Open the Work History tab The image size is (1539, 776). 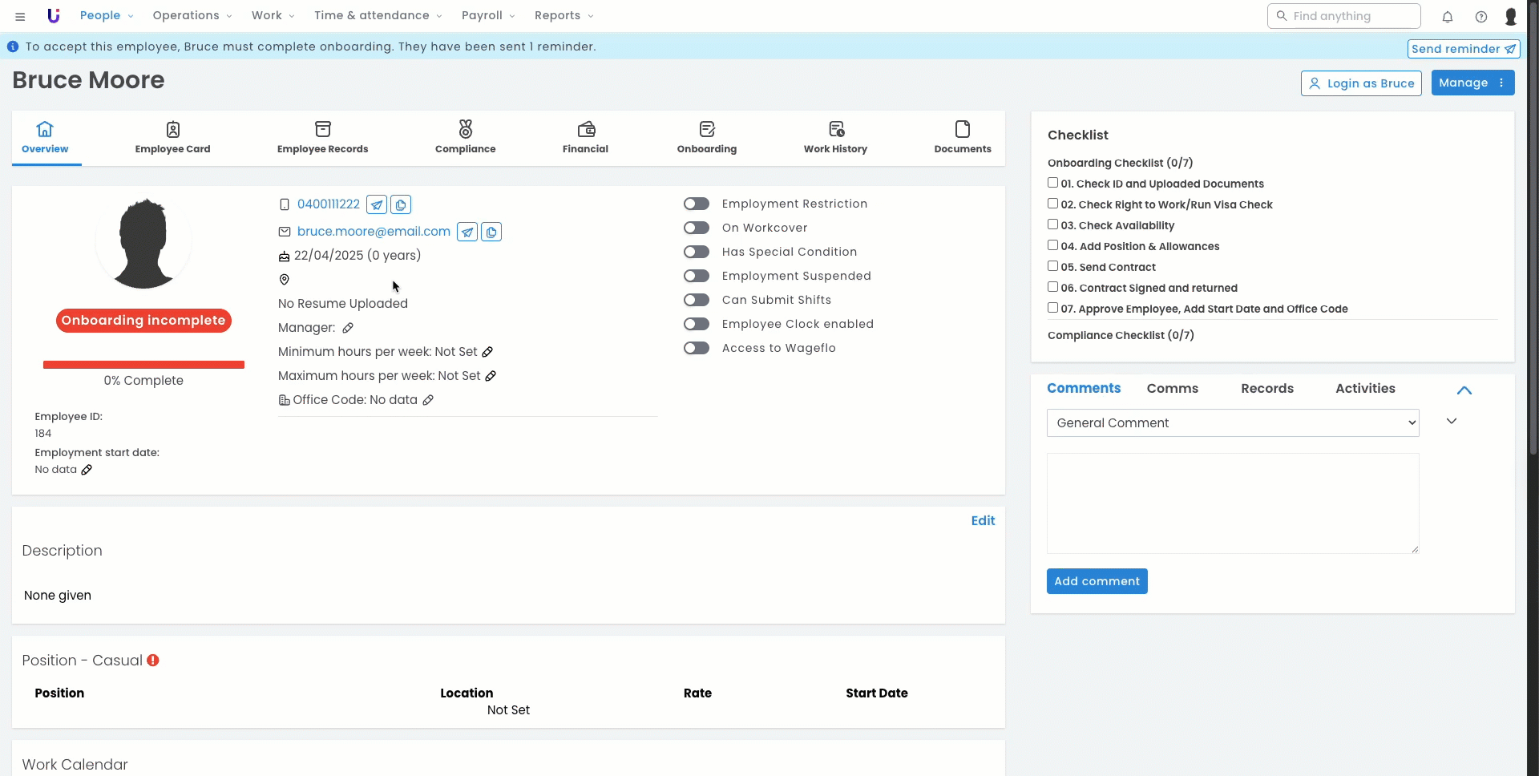click(835, 138)
